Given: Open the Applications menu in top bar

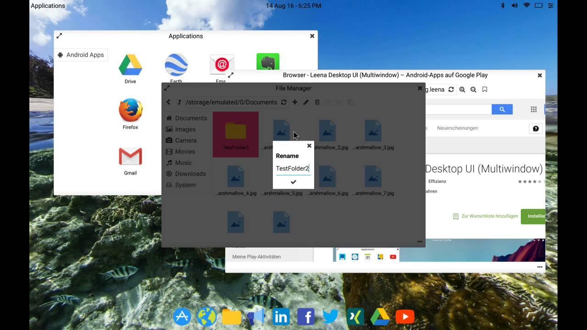Looking at the screenshot, I should [48, 5].
